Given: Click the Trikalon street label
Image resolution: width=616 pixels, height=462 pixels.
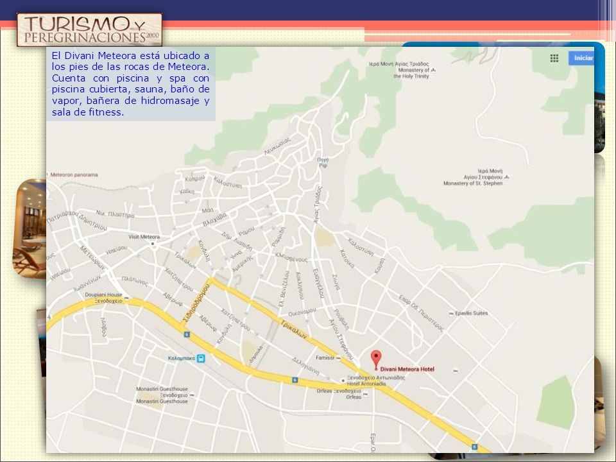Looking at the screenshot, I should pyautogui.click(x=293, y=329).
